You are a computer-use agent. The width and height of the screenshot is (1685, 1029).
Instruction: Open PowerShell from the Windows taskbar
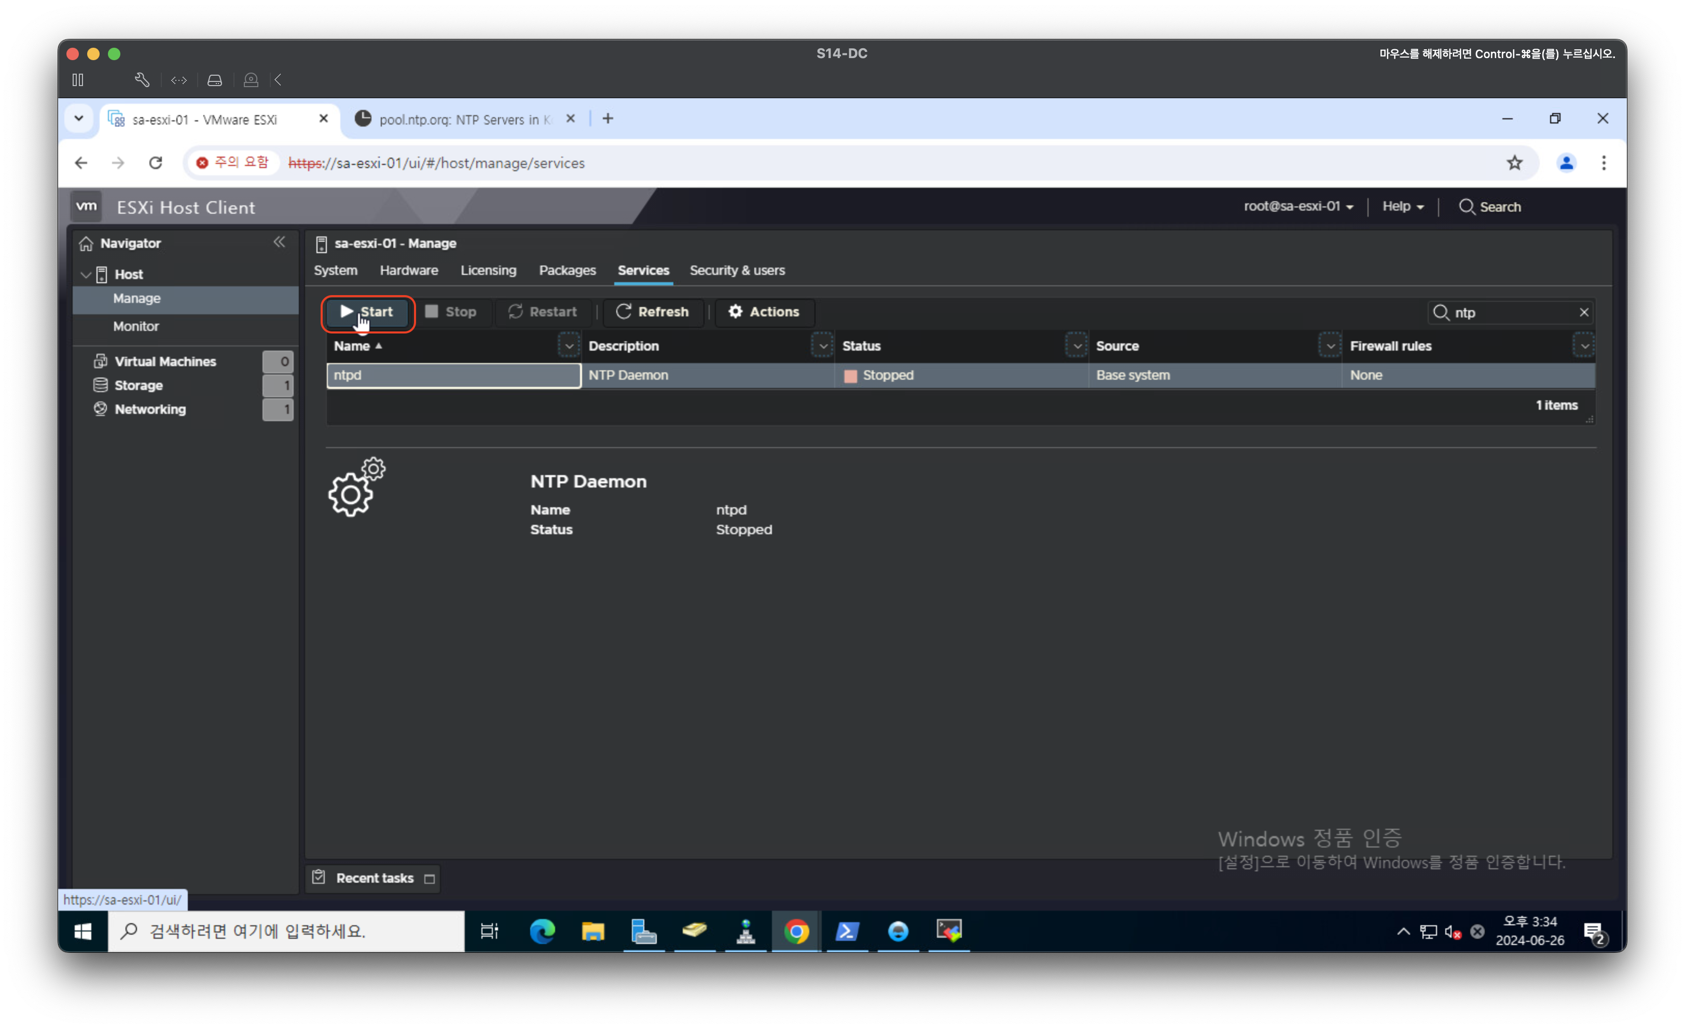[847, 931]
